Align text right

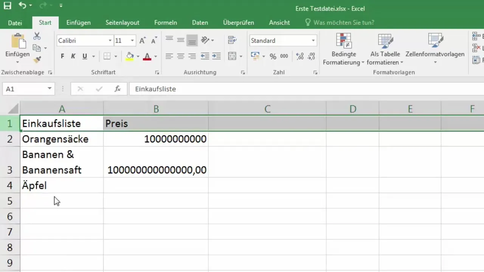[192, 56]
